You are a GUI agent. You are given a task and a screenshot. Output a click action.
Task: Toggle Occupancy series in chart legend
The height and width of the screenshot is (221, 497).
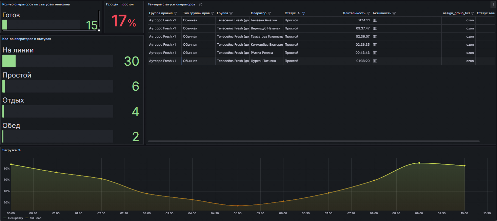(x=13, y=218)
